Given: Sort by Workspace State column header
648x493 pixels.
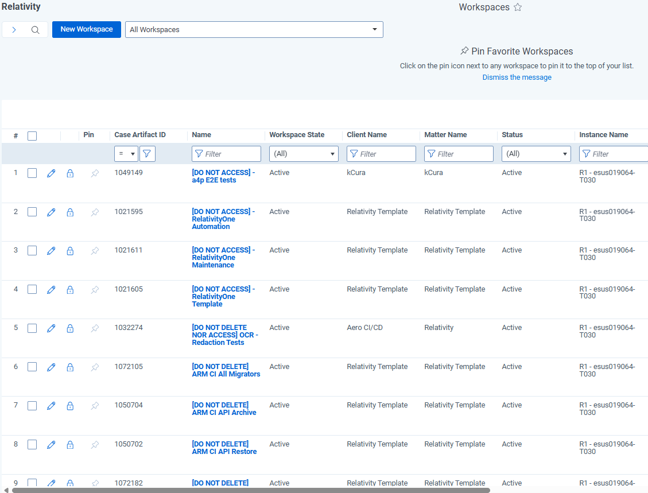Looking at the screenshot, I should (297, 135).
